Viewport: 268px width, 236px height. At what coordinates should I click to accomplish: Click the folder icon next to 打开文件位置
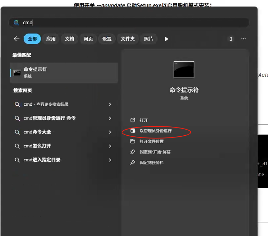133,141
